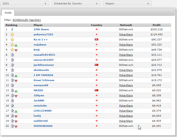
Task: Open player murocchi1007 profile
Action: [44, 60]
